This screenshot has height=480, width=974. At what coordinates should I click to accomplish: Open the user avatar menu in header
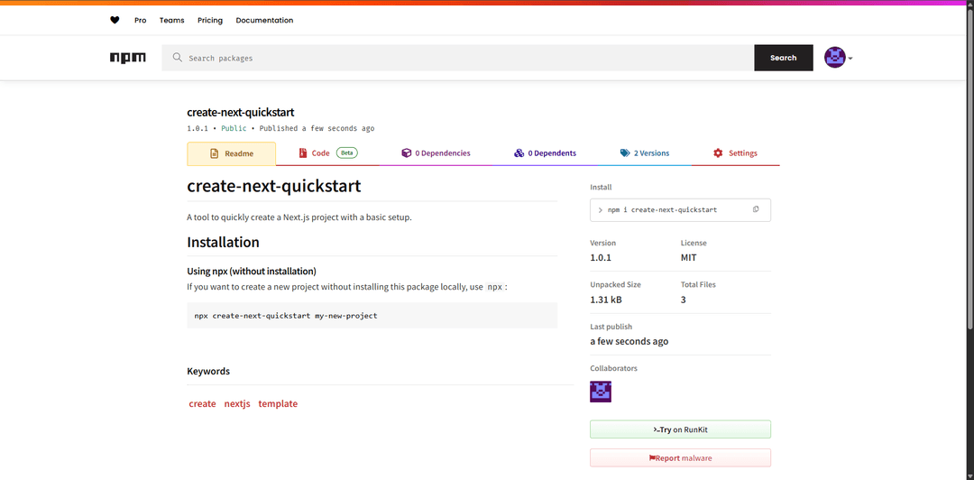coord(835,57)
